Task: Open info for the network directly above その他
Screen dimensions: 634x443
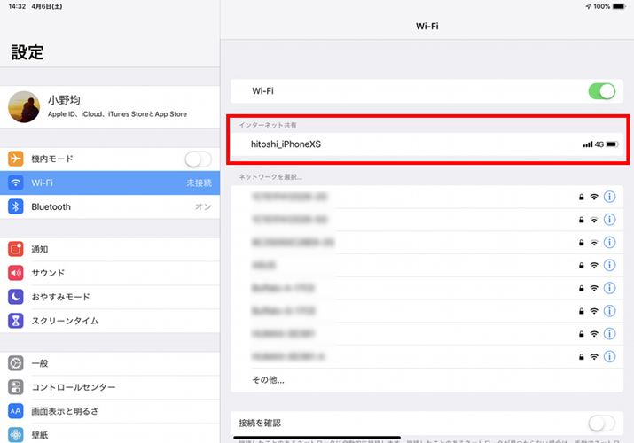Action: pos(609,356)
